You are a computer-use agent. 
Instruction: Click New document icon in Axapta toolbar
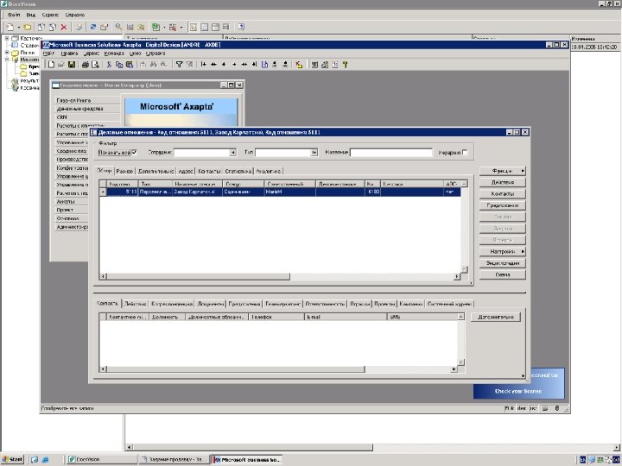pos(51,64)
